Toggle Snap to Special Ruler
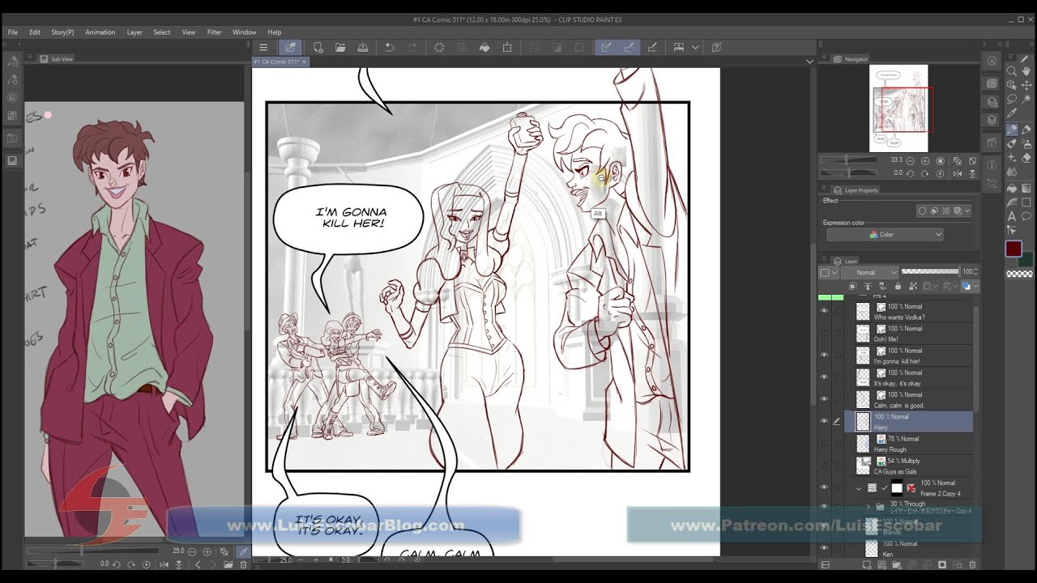This screenshot has height=583, width=1037. coord(629,47)
